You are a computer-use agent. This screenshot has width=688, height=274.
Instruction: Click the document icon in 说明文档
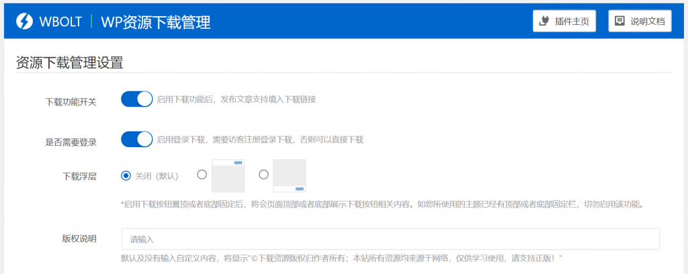coord(619,21)
